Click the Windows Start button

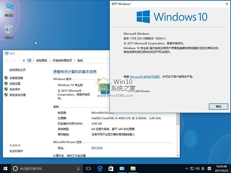[5, 168]
